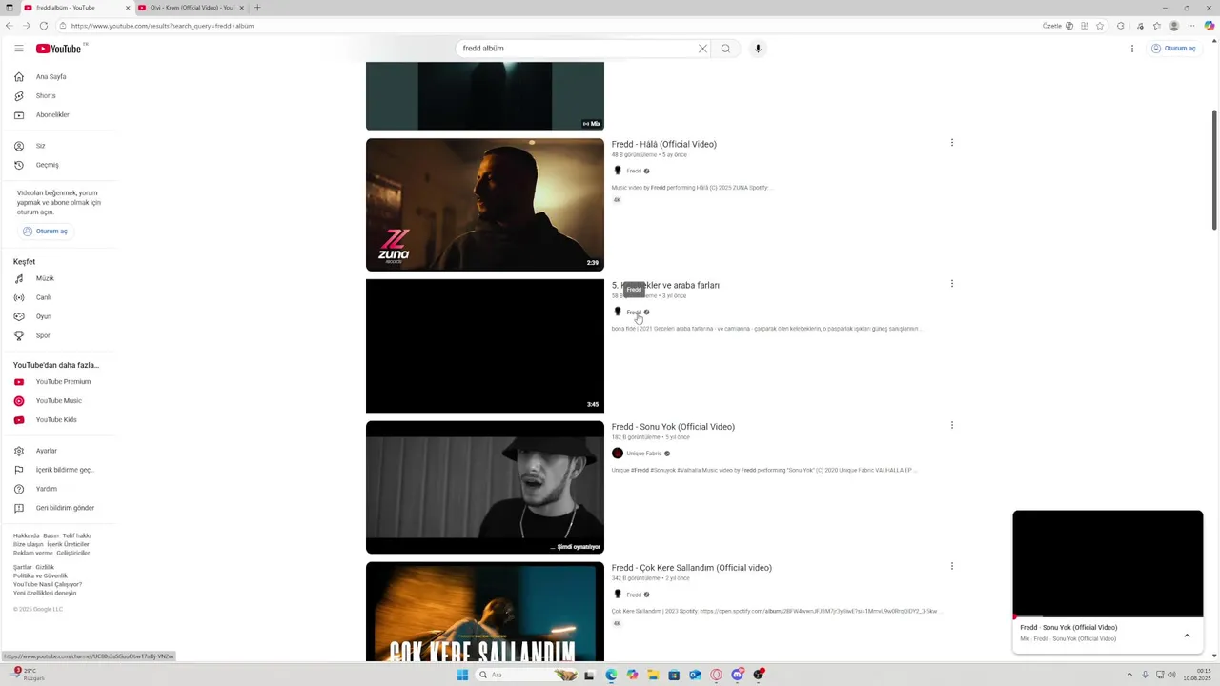1220x686 pixels.
Task: Click the page vertical scrollbar
Action: 1214,170
